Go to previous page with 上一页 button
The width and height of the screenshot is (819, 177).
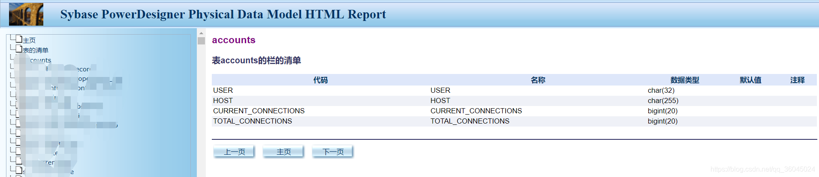tap(235, 152)
